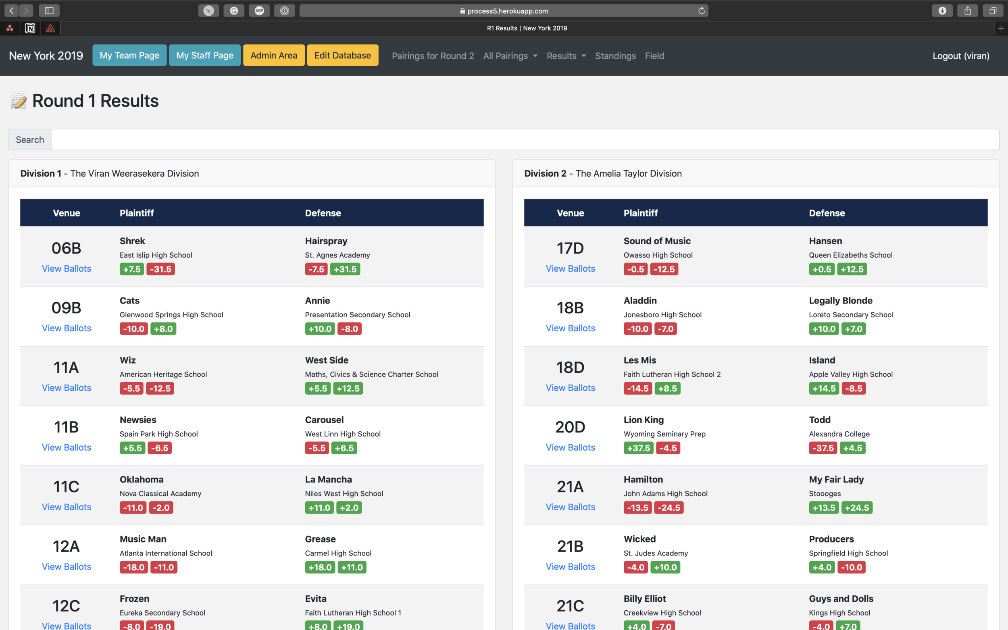Open the Admin Area
1008x630 pixels.
tap(274, 55)
